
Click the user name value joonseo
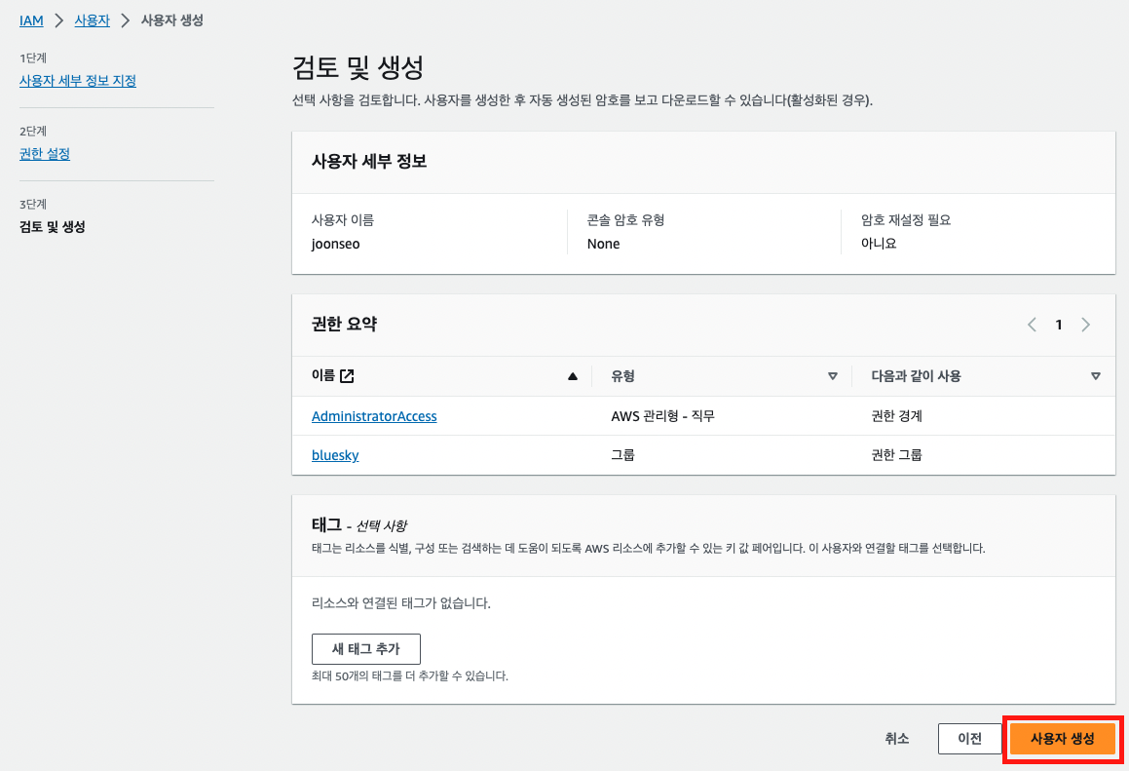point(335,245)
